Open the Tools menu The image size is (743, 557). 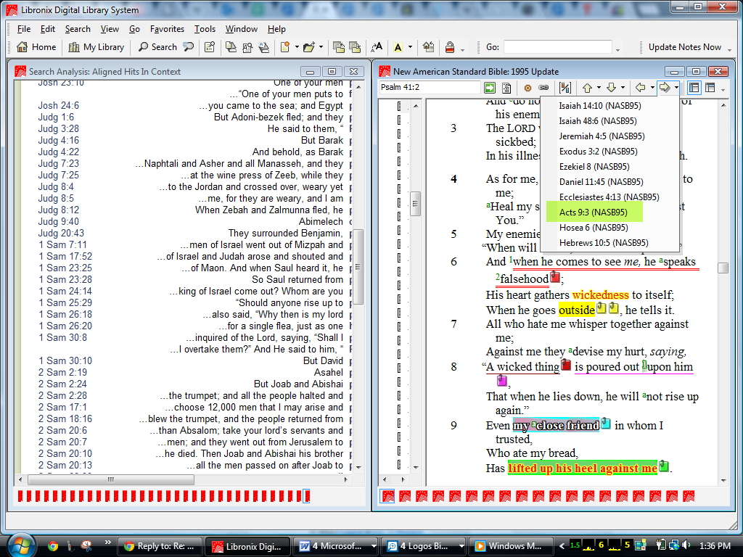pyautogui.click(x=205, y=29)
